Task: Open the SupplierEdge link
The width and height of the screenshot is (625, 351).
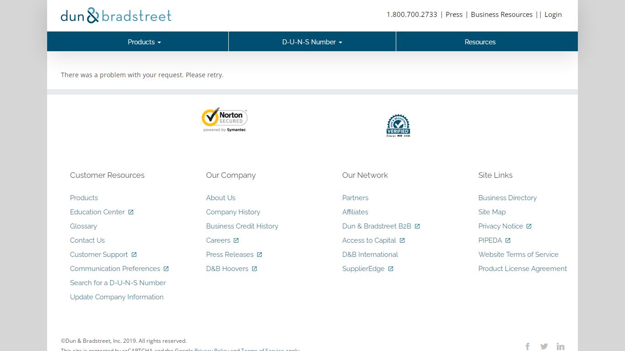Action: tap(363, 269)
